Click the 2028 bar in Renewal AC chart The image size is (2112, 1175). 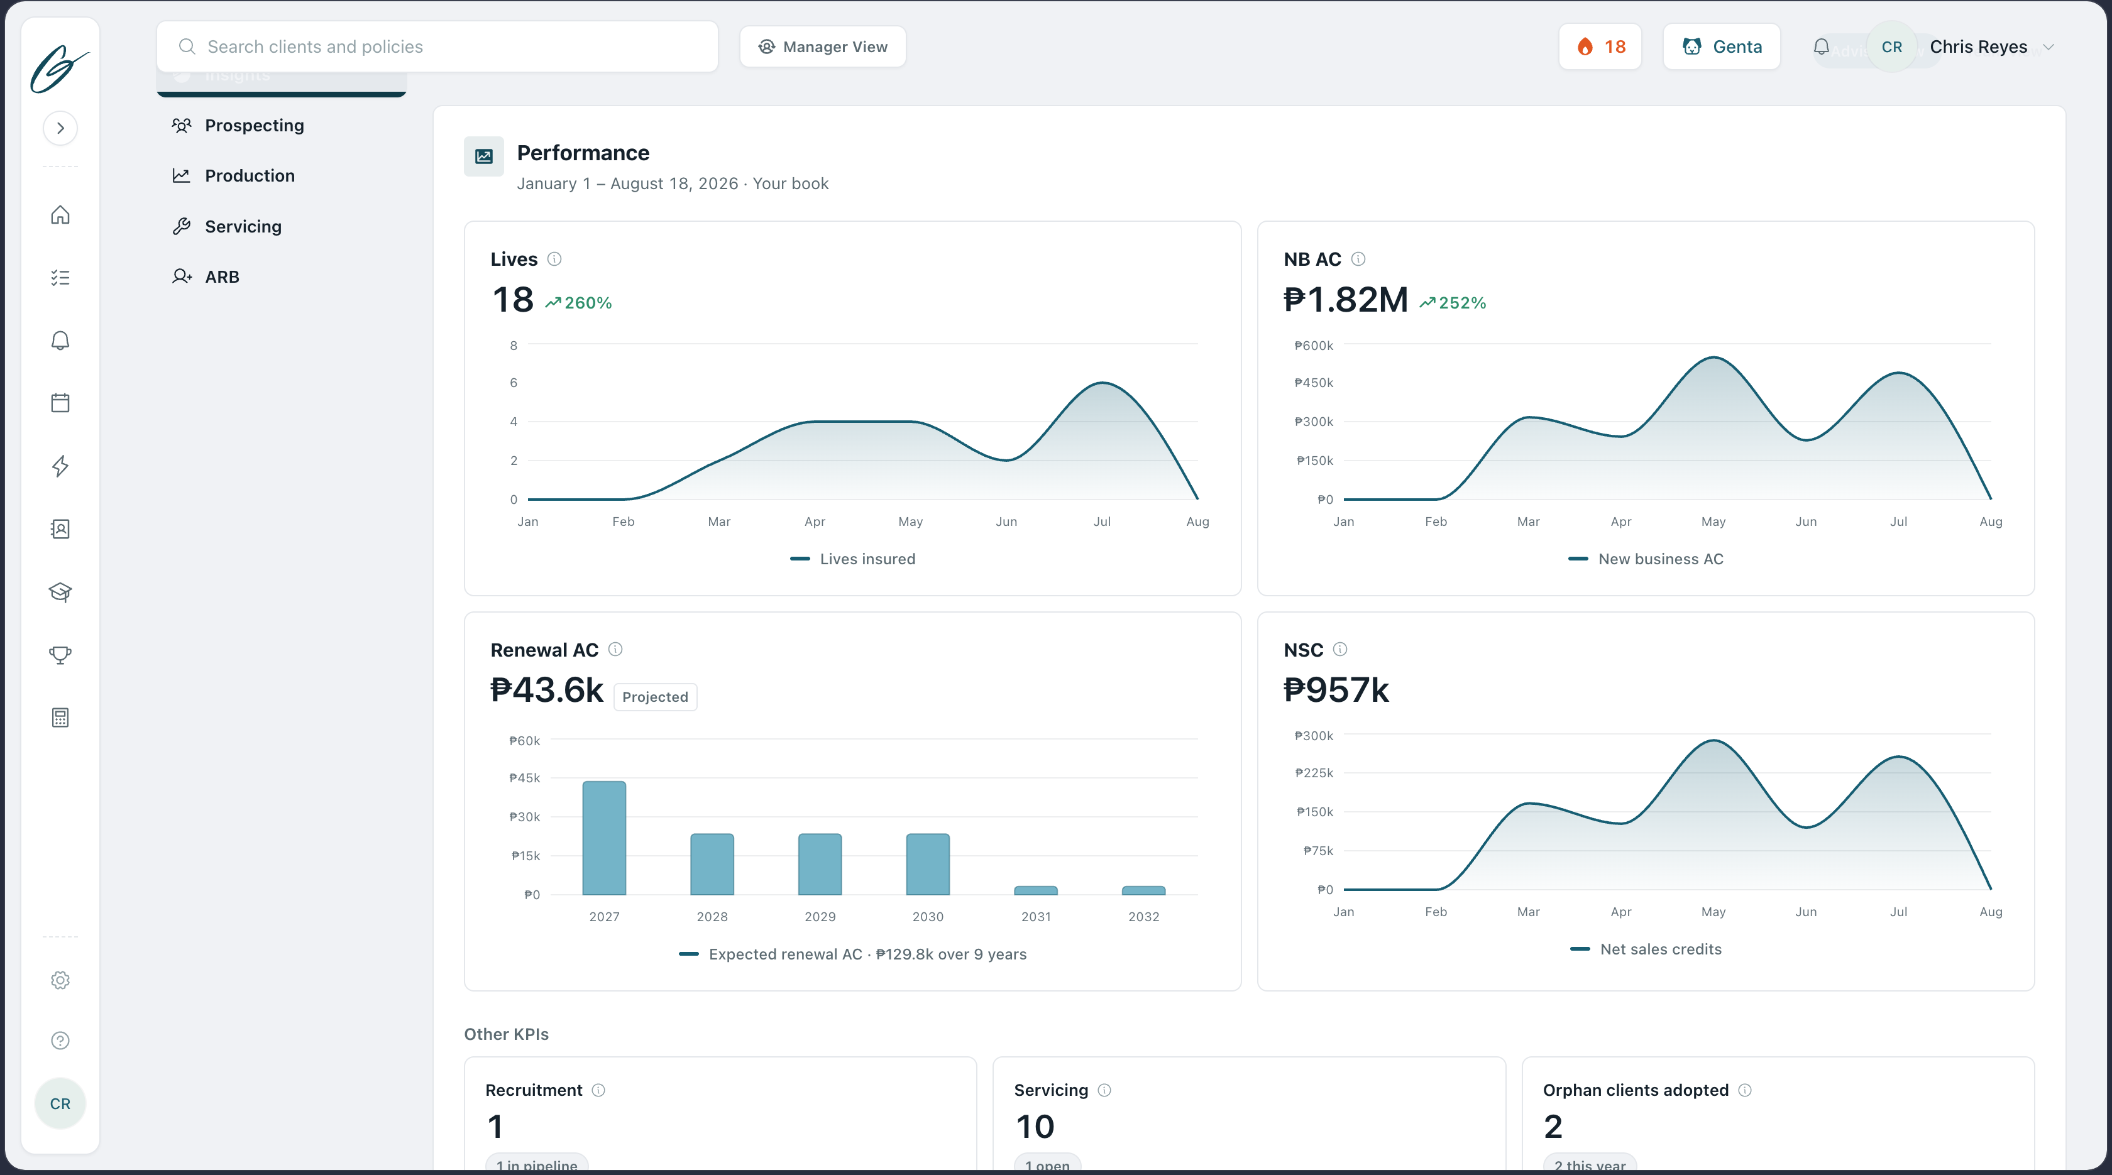712,863
